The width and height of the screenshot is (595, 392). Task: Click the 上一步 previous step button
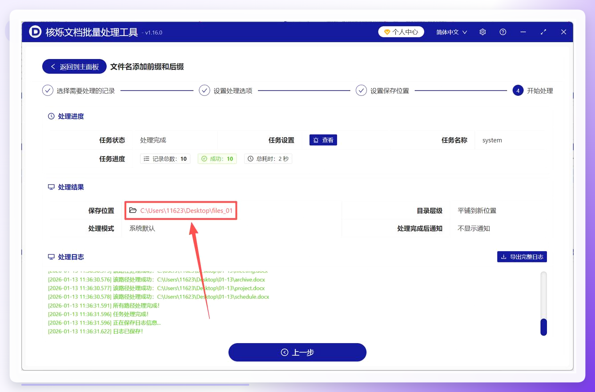pyautogui.click(x=297, y=352)
